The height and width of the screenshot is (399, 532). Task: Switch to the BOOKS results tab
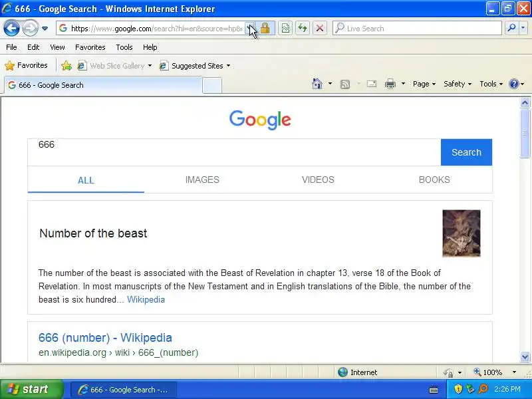[434, 180]
